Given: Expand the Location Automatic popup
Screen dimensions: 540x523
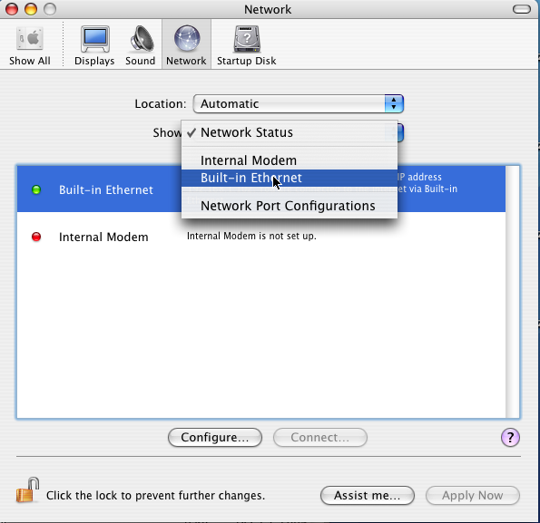Looking at the screenshot, I should point(299,104).
